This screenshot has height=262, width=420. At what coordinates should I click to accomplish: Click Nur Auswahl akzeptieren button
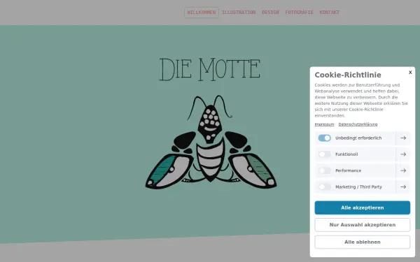363,225
